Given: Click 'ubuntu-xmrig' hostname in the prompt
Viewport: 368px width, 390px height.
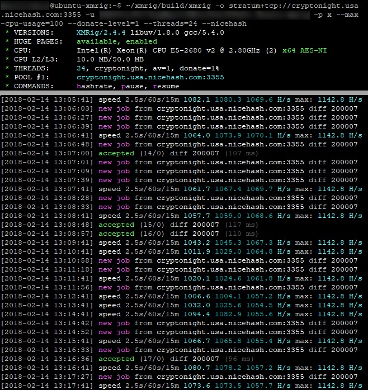Looking at the screenshot, I should pos(81,6).
